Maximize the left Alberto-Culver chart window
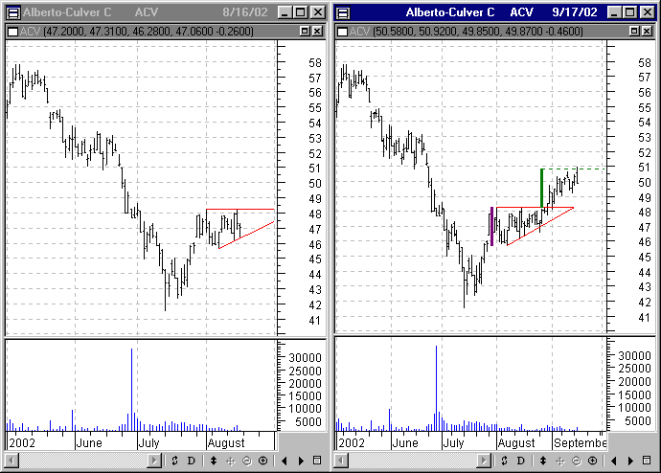This screenshot has height=473, width=661. tap(301, 12)
